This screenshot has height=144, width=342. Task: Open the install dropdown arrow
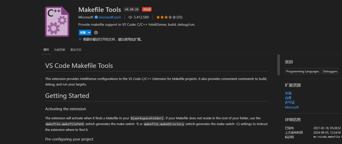[x=89, y=33]
